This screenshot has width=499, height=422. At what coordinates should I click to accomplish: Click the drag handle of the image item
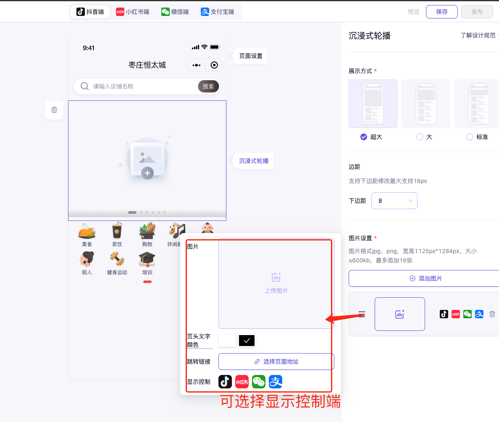point(362,314)
